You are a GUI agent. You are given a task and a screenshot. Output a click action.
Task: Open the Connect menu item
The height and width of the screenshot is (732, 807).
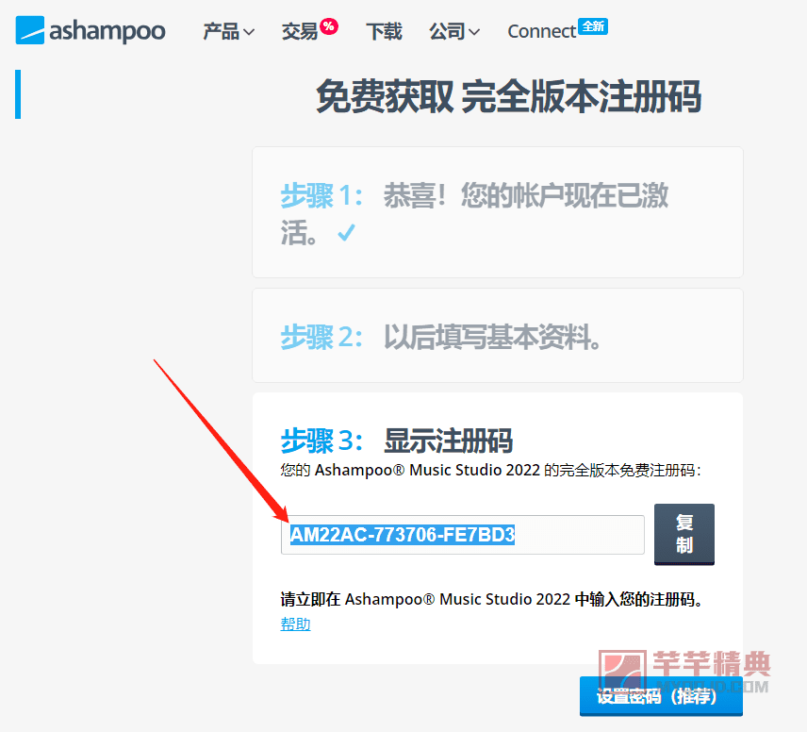pyautogui.click(x=541, y=31)
